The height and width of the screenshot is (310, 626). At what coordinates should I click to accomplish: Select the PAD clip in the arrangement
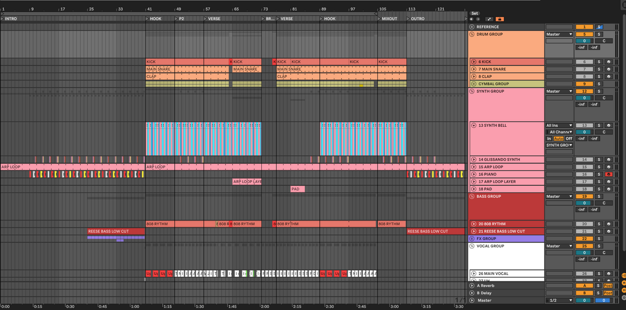297,189
